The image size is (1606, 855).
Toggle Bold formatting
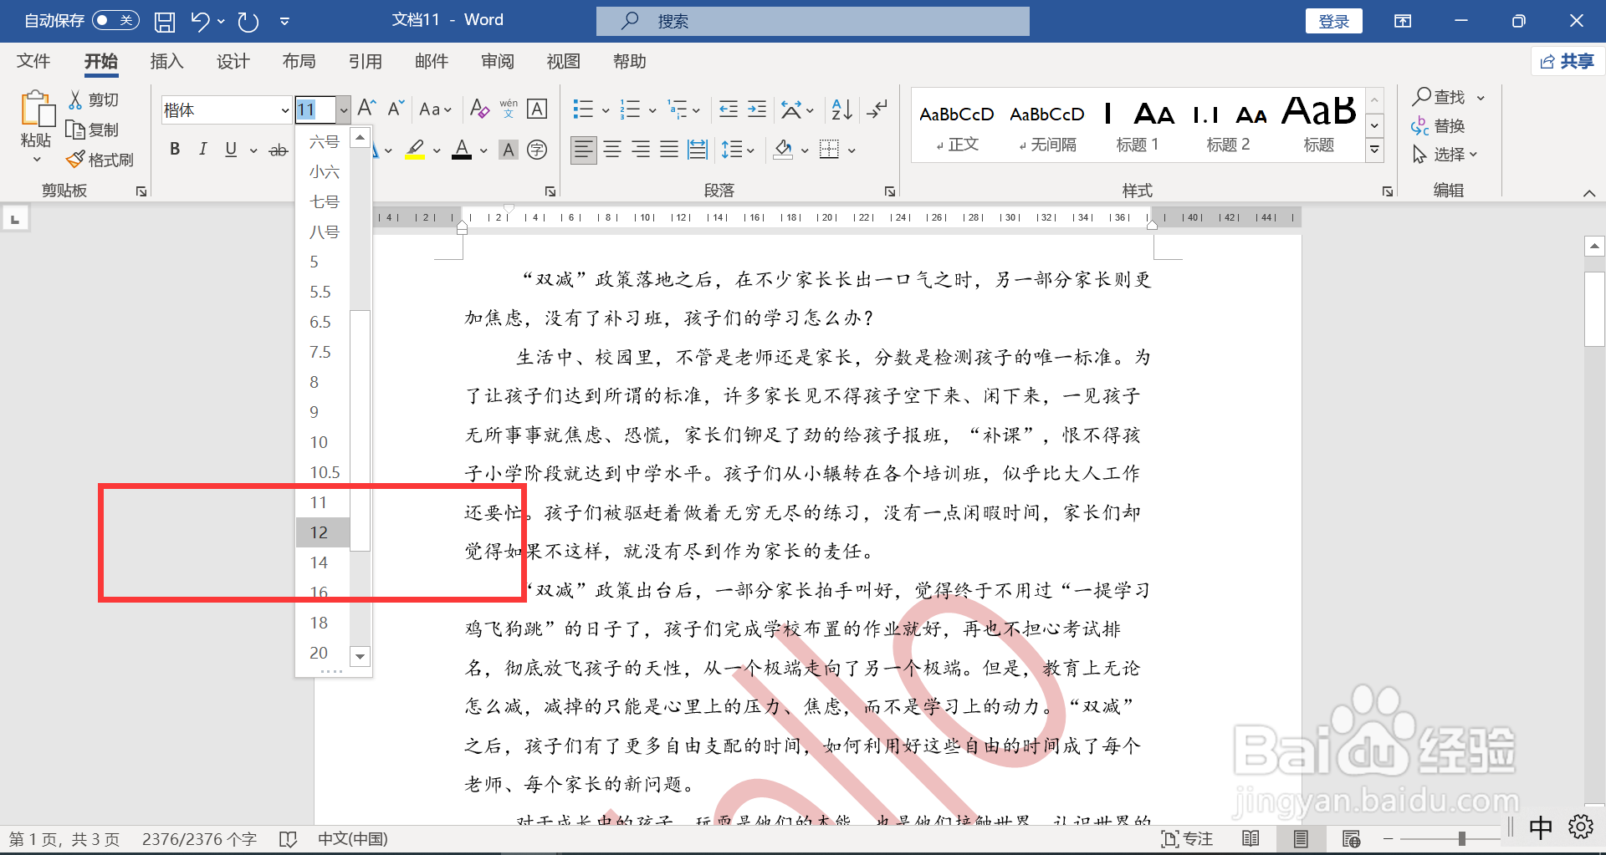pos(175,150)
